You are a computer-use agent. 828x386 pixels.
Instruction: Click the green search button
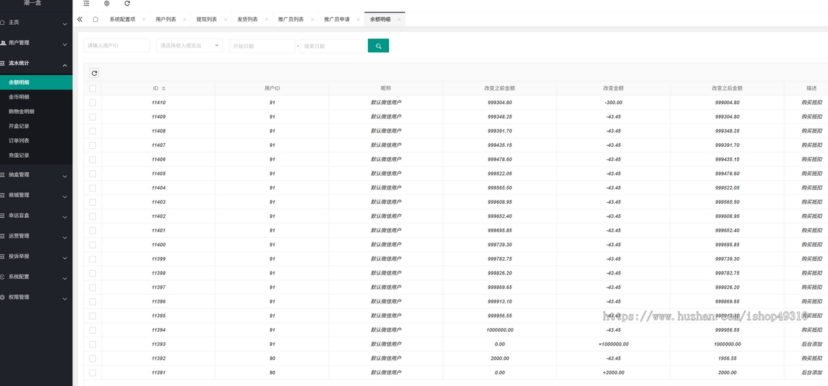378,45
